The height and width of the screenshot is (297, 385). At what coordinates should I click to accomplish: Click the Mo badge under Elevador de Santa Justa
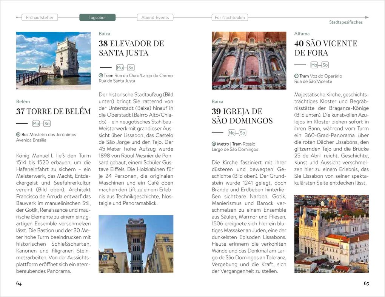(120, 68)
